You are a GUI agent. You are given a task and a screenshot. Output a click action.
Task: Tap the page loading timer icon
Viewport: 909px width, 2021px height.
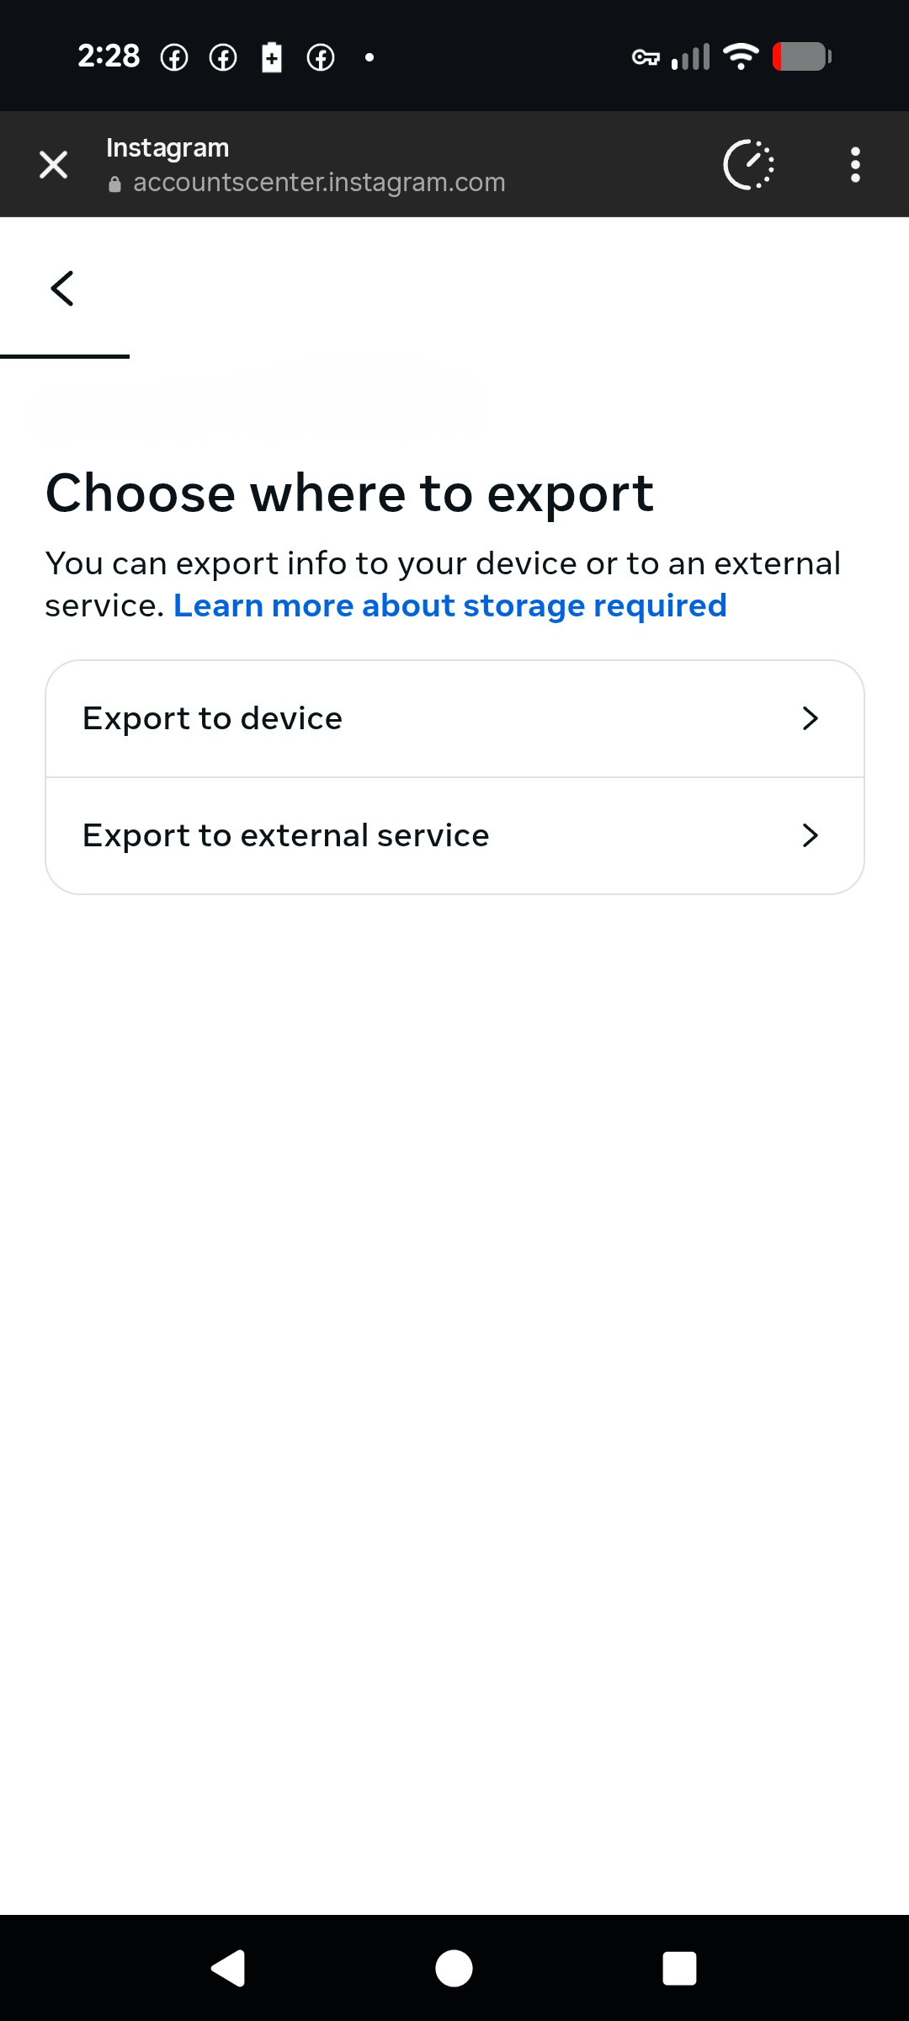(x=748, y=164)
